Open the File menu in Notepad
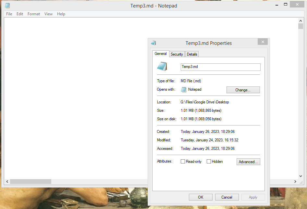This screenshot has height=209, width=307. click(x=9, y=14)
